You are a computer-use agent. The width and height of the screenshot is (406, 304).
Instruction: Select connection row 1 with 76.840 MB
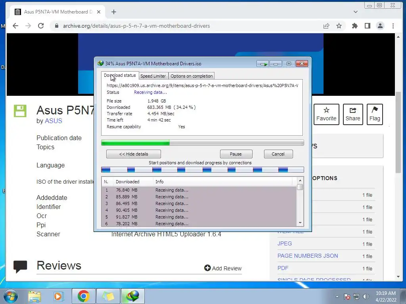pos(199,190)
